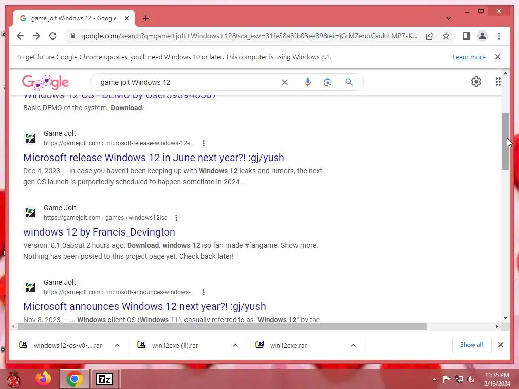Open Google quick settings gear
Image resolution: width=519 pixels, height=389 pixels.
point(476,82)
